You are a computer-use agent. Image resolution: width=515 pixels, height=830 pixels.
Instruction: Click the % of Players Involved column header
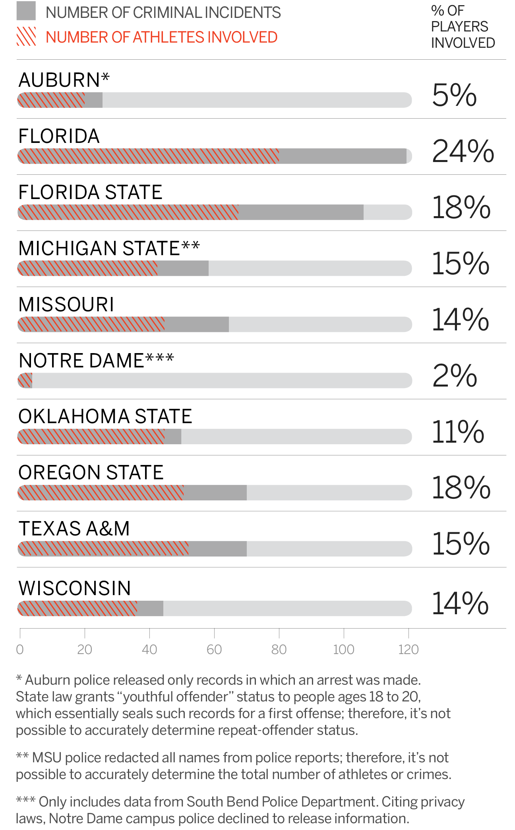(462, 27)
